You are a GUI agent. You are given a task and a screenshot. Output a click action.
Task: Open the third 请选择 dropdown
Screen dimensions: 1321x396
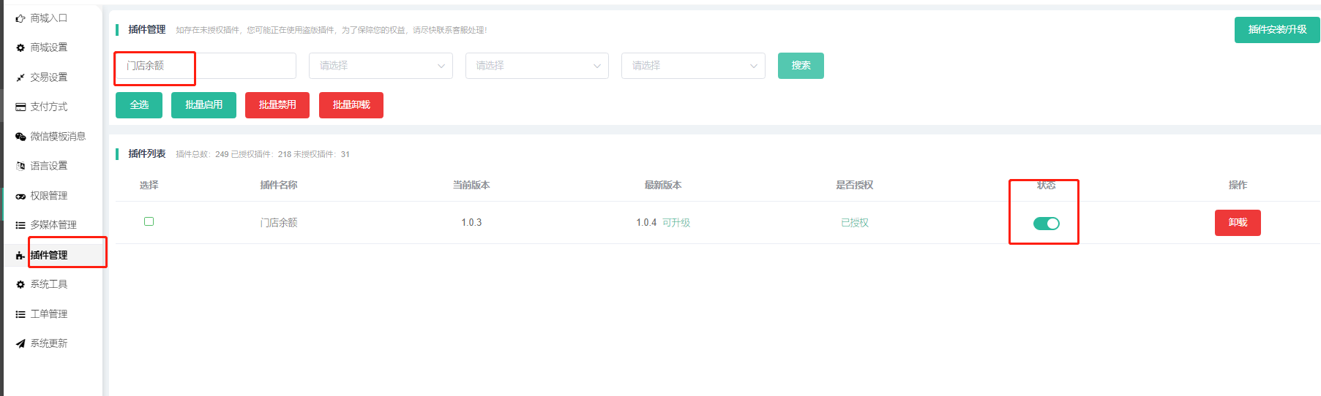(x=693, y=66)
